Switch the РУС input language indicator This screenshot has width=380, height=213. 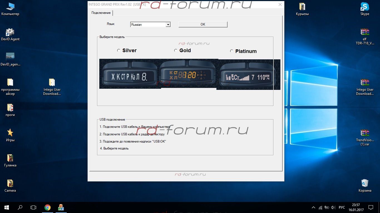(342, 207)
